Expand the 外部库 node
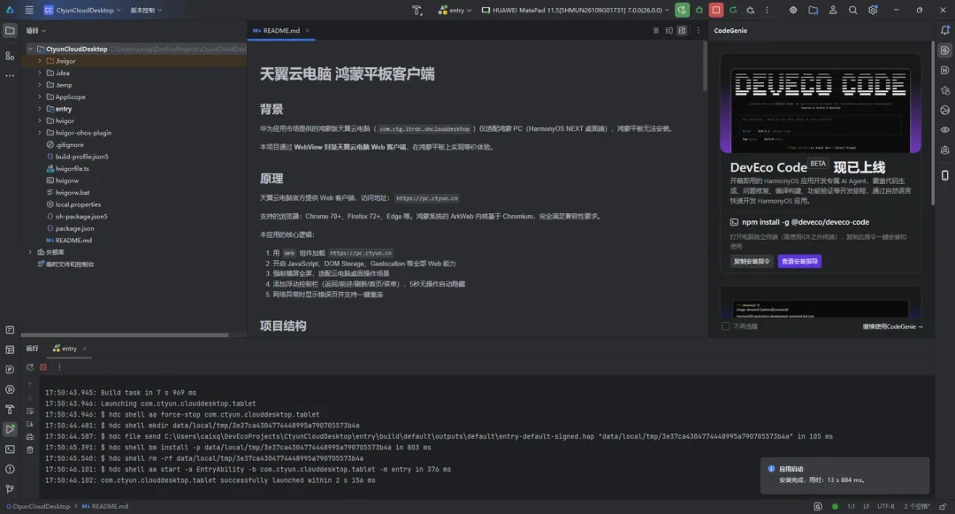955x514 pixels. click(x=30, y=251)
